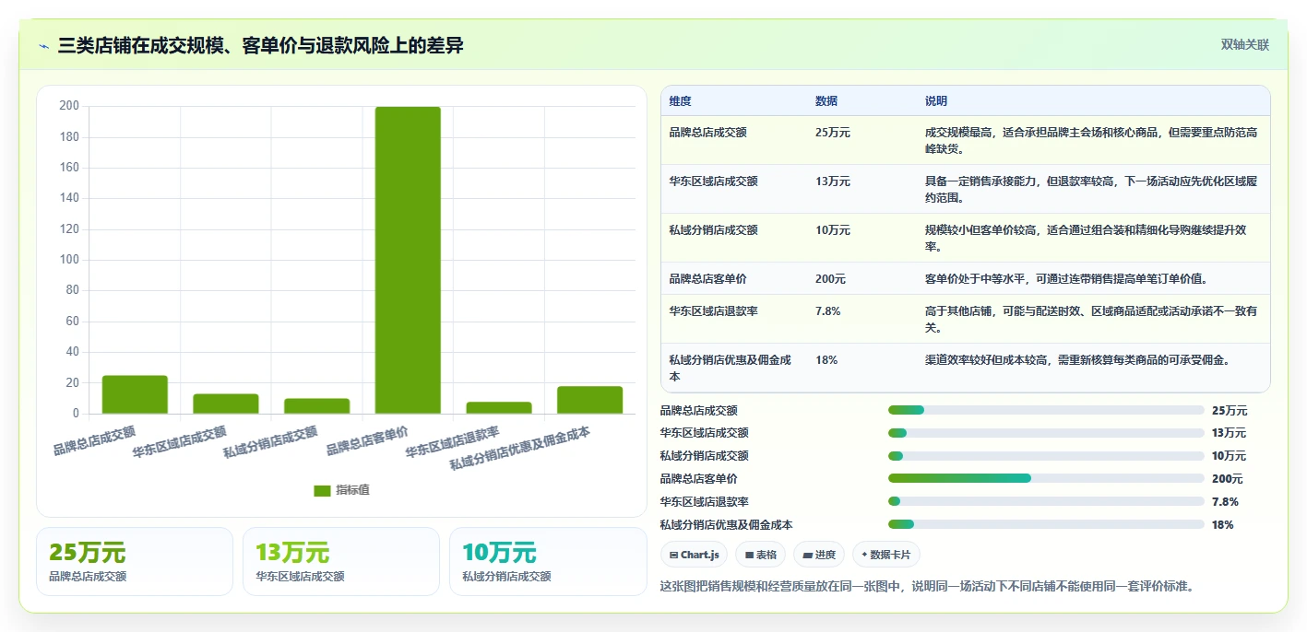Click the 品牌总店客单价 table row label

(x=708, y=278)
